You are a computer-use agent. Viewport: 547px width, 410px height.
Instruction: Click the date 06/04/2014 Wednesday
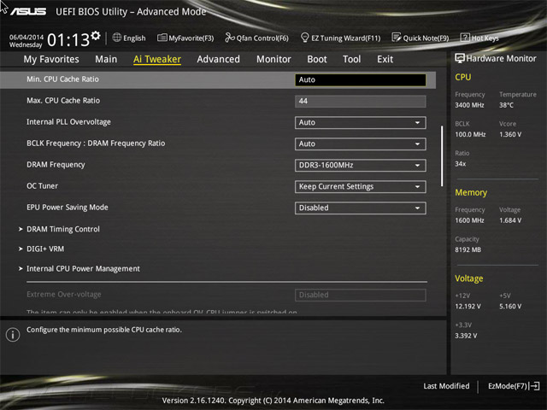[x=26, y=41]
